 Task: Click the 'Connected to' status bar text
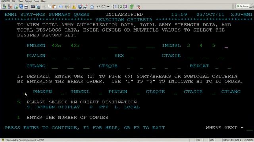point(25,140)
